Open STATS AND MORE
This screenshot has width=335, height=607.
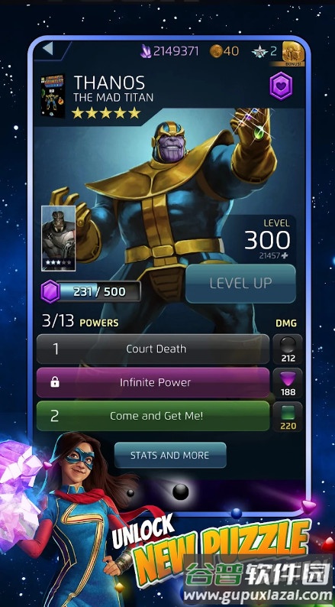coord(170,456)
